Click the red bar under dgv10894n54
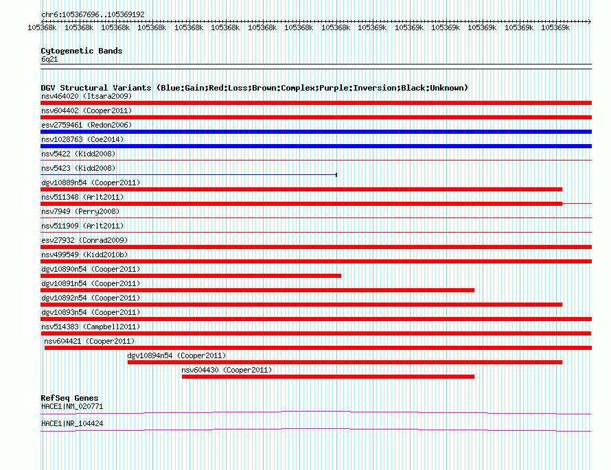 tap(345, 362)
